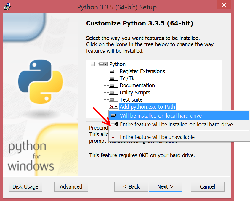Click the Disk Usage button
This screenshot has height=201, width=250.
click(25, 187)
